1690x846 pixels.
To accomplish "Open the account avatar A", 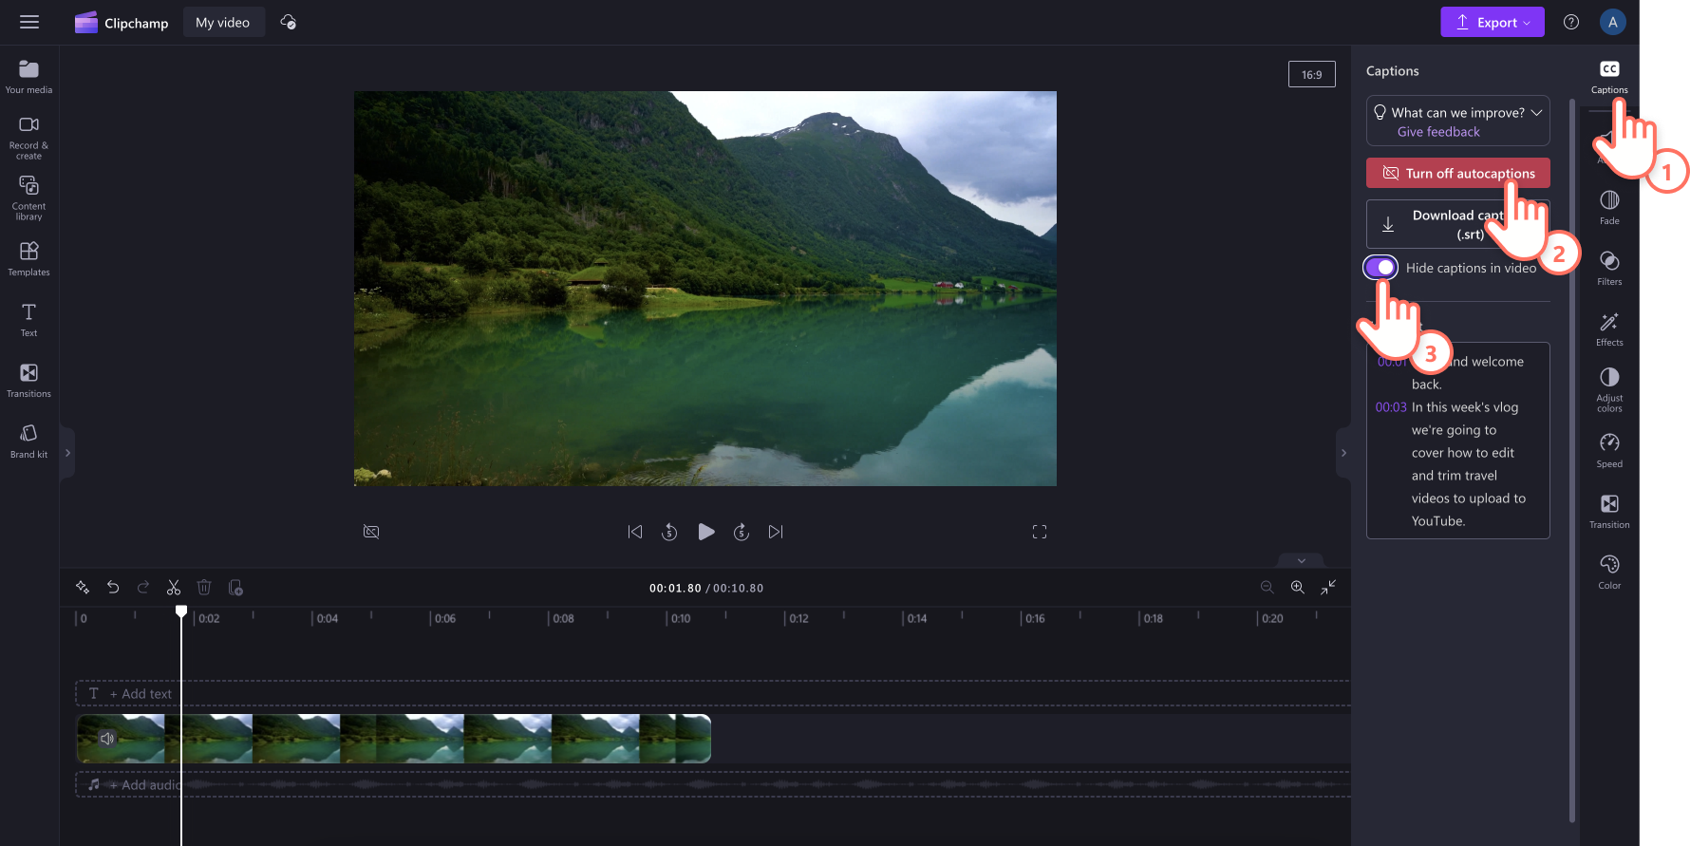I will click(1612, 22).
